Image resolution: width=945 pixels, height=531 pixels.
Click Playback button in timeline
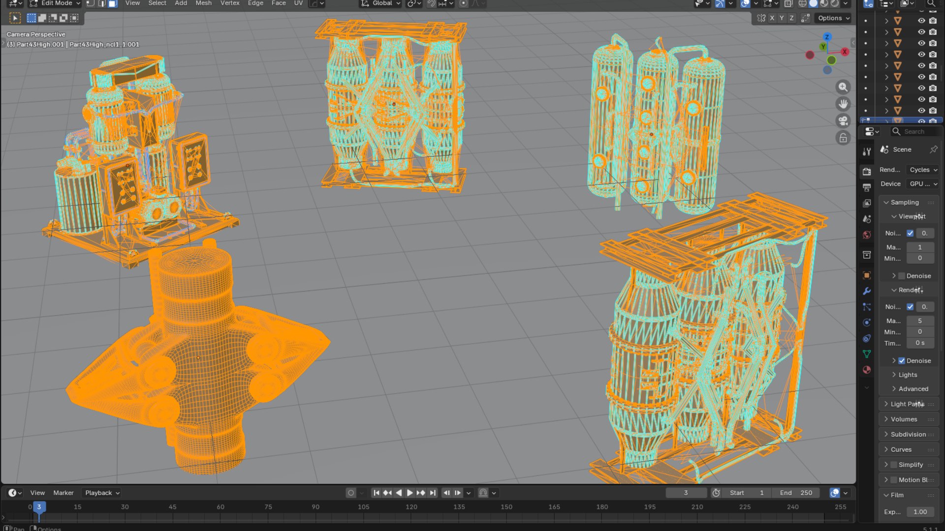pos(102,493)
